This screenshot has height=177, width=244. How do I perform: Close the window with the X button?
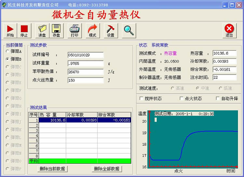tap(239, 5)
